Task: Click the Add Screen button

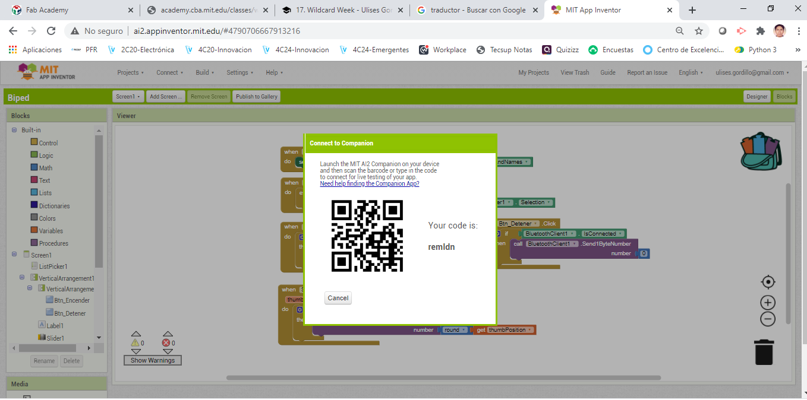Action: 166,96
